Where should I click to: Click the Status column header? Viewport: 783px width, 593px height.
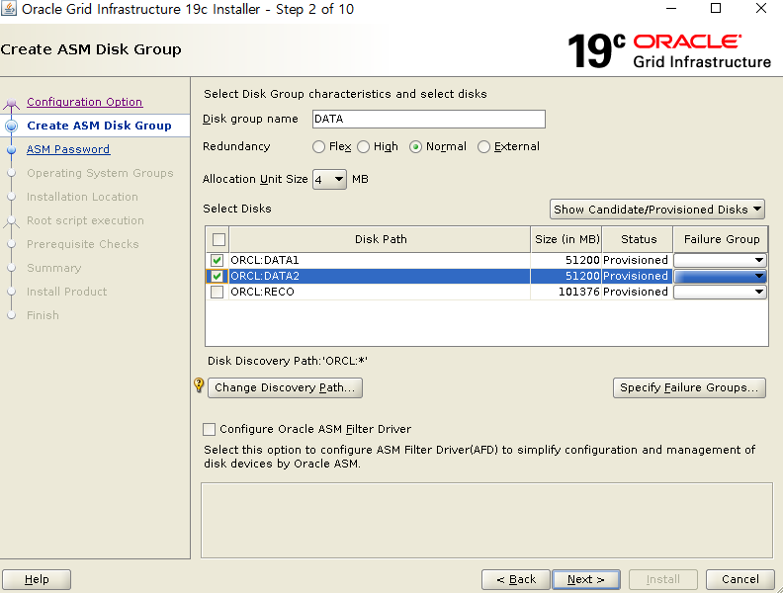[x=639, y=239]
